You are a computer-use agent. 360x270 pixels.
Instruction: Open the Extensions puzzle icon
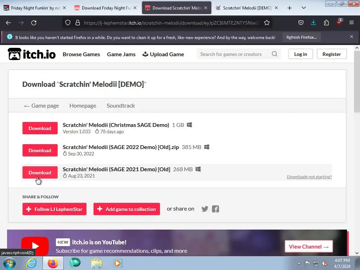(326, 23)
